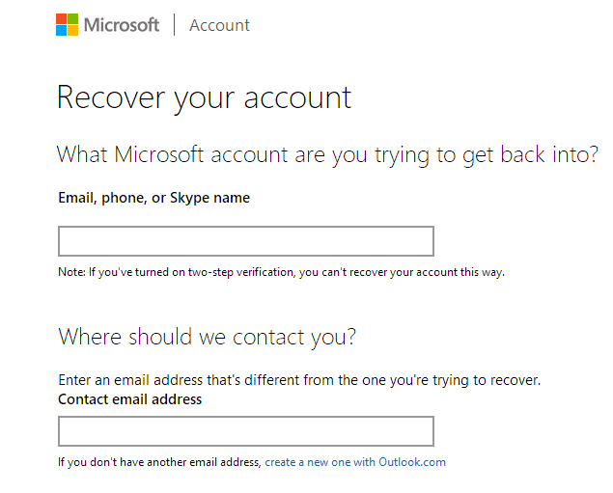Click the 'Where should we contact you?' heading
The height and width of the screenshot is (493, 613).
point(208,337)
